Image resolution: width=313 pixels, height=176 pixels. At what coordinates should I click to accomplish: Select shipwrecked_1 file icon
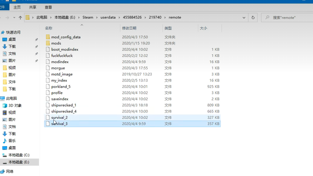pyautogui.click(x=48, y=105)
